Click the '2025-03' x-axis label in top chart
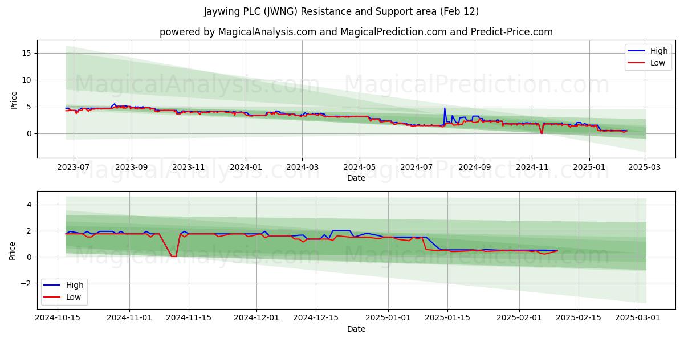Screen dimensions: 684x342 tap(645, 168)
